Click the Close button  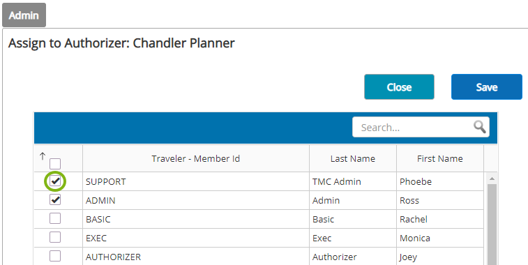click(x=399, y=87)
